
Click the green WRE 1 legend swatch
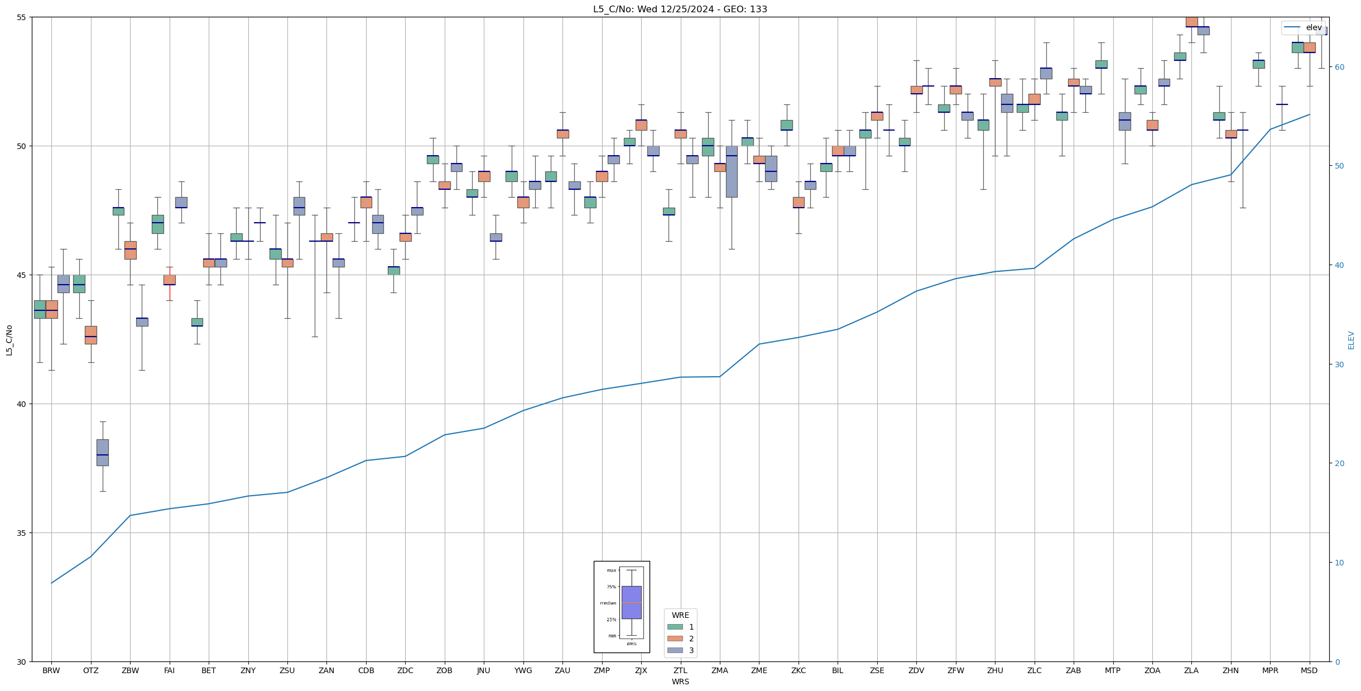click(x=675, y=627)
